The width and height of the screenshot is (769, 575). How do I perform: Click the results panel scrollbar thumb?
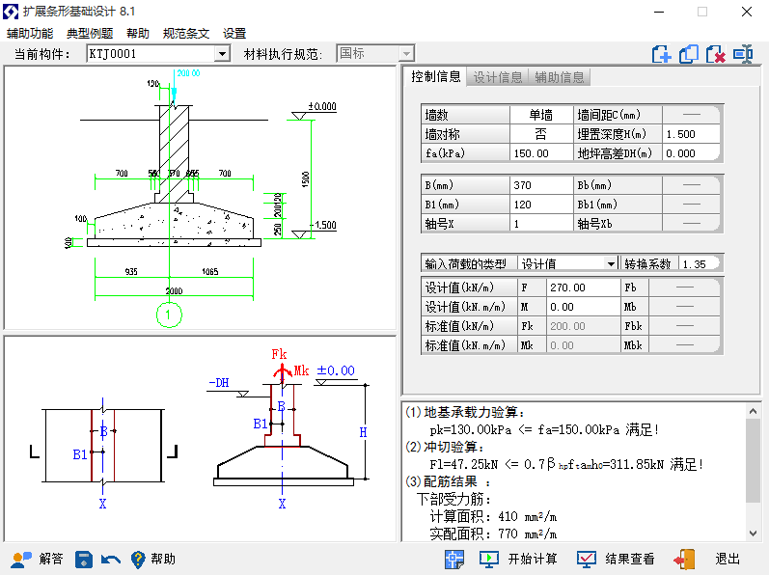(753, 461)
